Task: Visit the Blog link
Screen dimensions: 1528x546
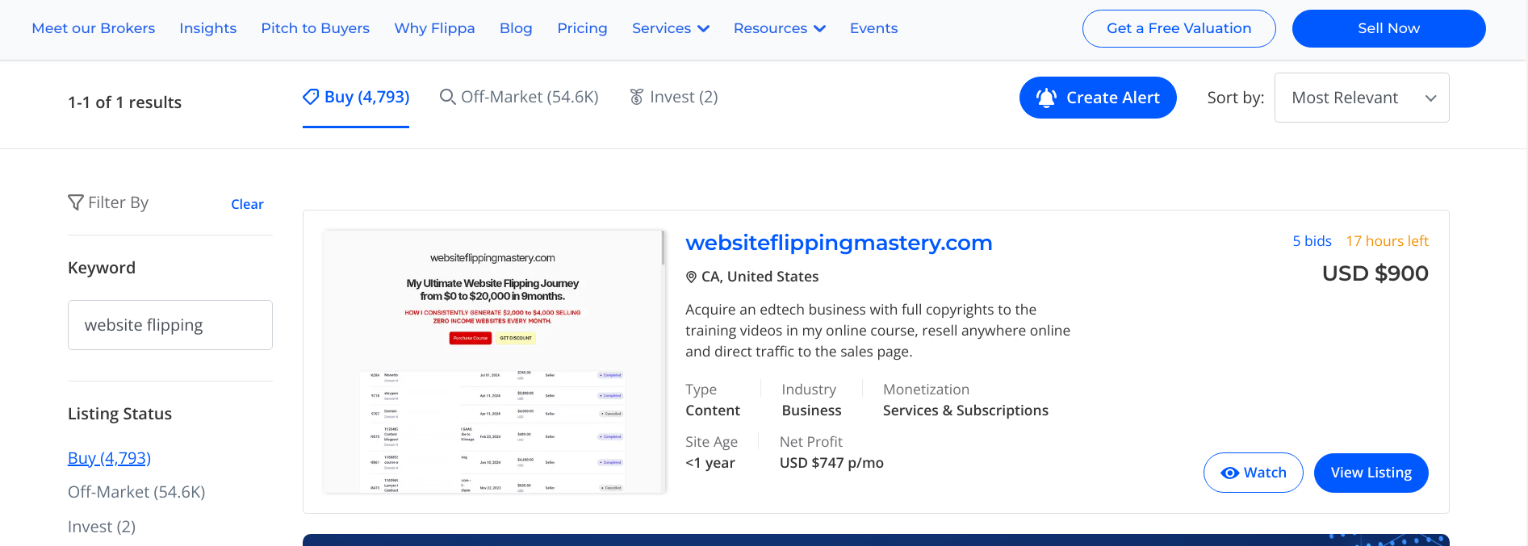Action: [x=516, y=28]
